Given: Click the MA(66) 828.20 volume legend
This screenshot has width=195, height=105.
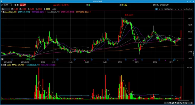Looking at the screenshot, I should 32,65.
